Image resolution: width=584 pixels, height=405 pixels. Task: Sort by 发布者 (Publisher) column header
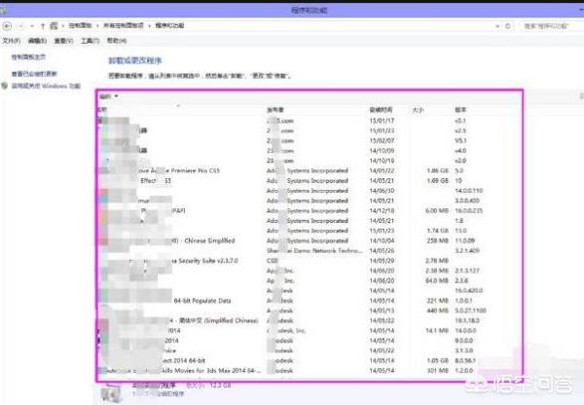(275, 110)
